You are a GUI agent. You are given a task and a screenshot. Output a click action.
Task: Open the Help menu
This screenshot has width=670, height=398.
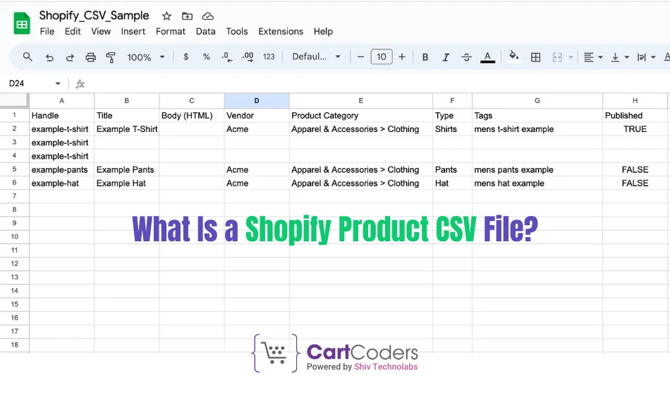[323, 31]
